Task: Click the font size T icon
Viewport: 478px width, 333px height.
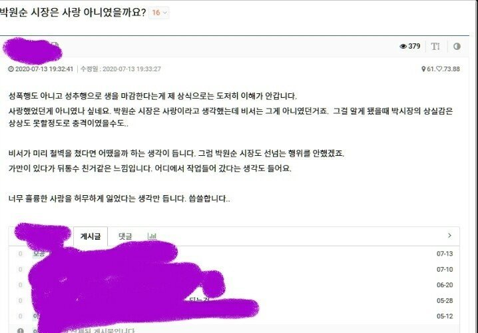Action: (435, 47)
